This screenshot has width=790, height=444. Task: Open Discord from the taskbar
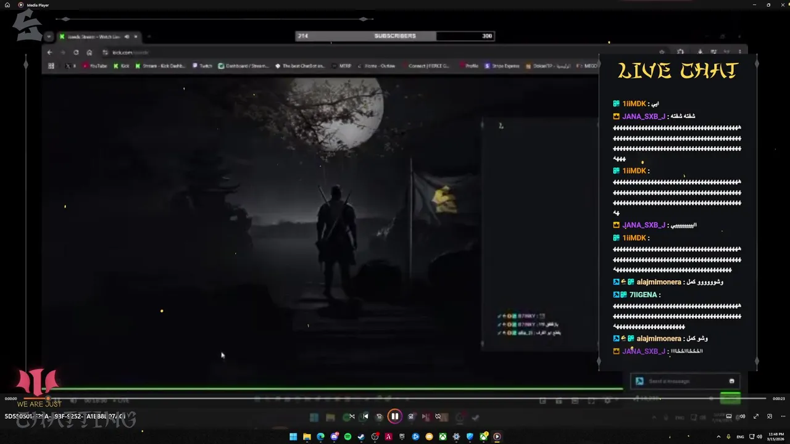[x=334, y=437]
